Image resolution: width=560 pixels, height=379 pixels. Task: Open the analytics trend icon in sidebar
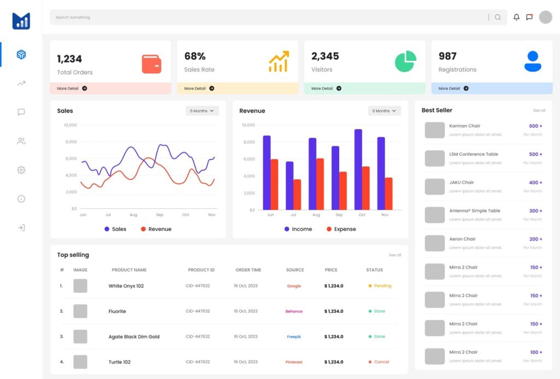coord(21,84)
